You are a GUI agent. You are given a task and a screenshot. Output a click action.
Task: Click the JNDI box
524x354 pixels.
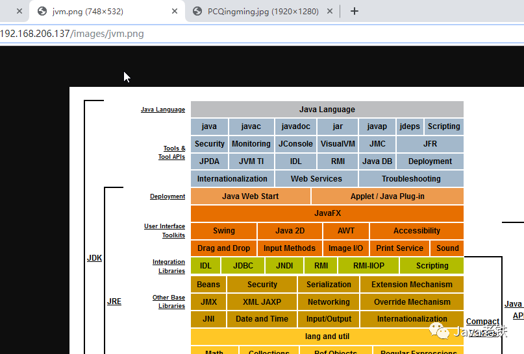click(x=284, y=266)
